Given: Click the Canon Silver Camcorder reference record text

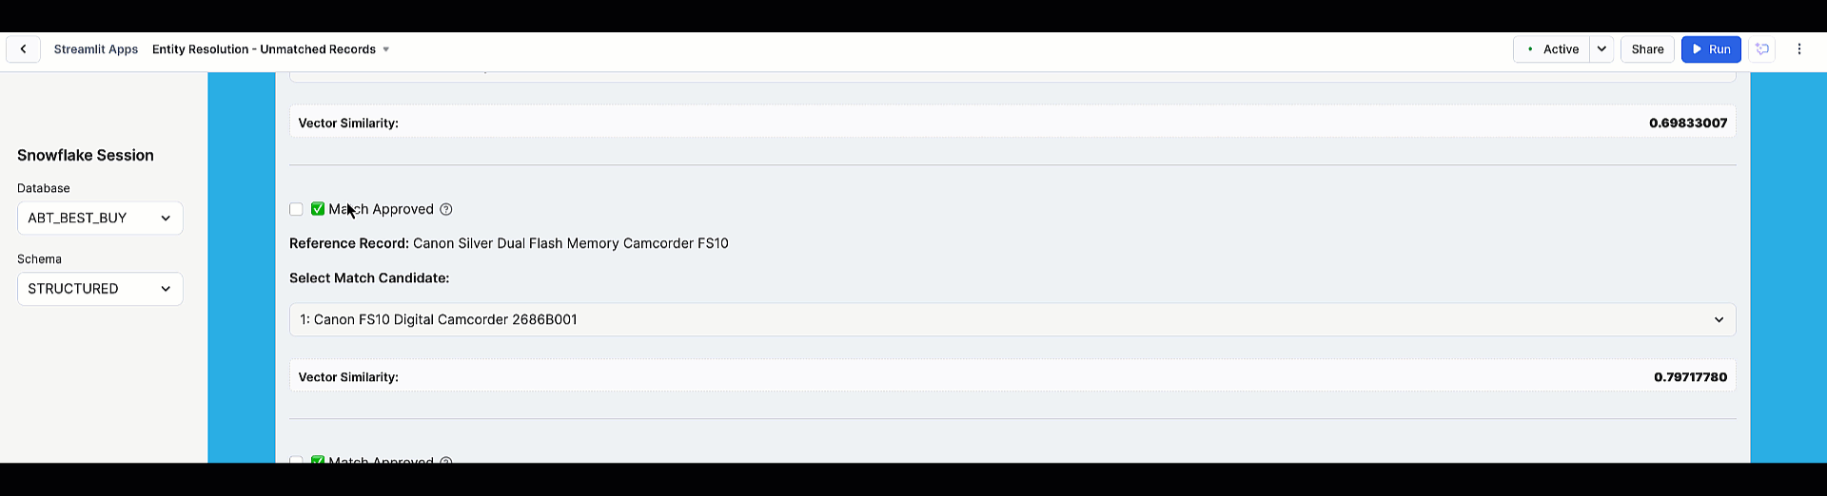Looking at the screenshot, I should (x=570, y=243).
